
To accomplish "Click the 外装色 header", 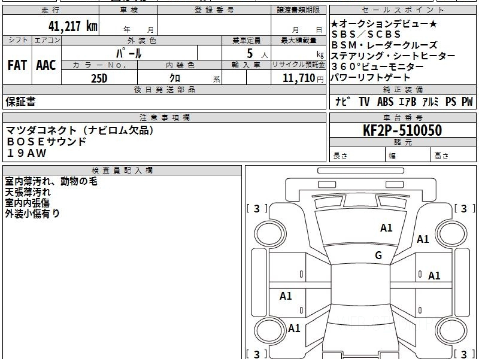I will pos(142,40).
